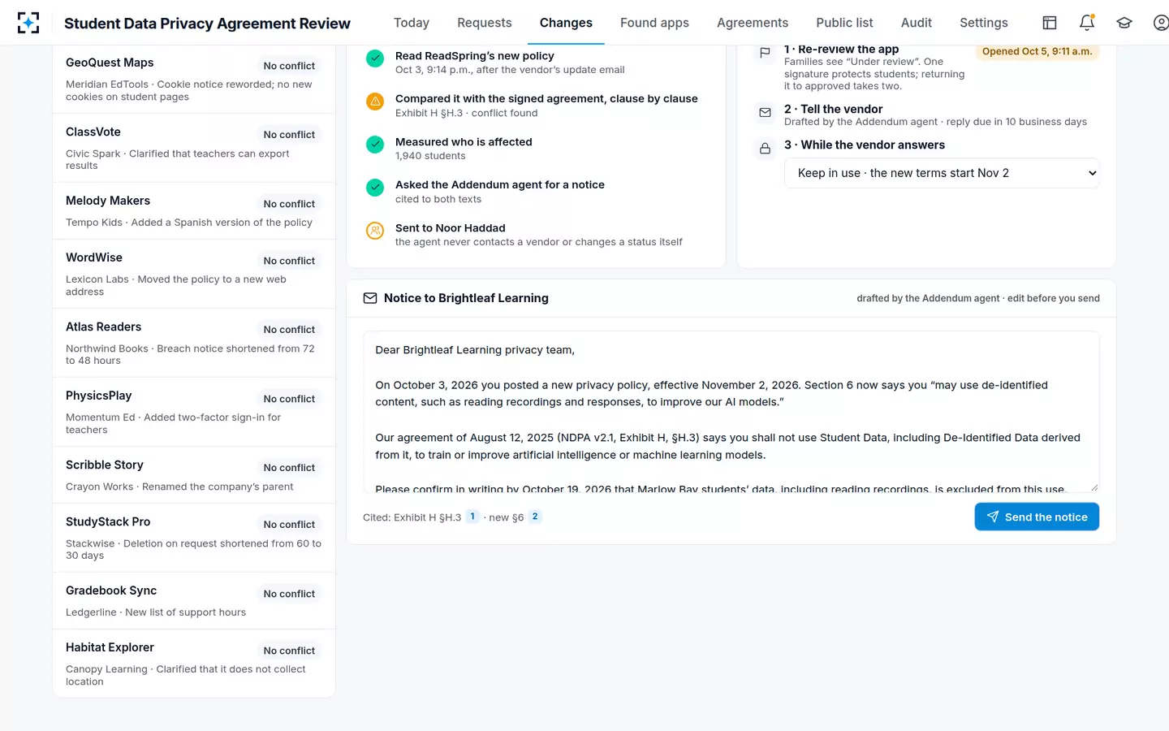Click the No conflict badge on StudyStack Pro
1169x731 pixels.
289,525
